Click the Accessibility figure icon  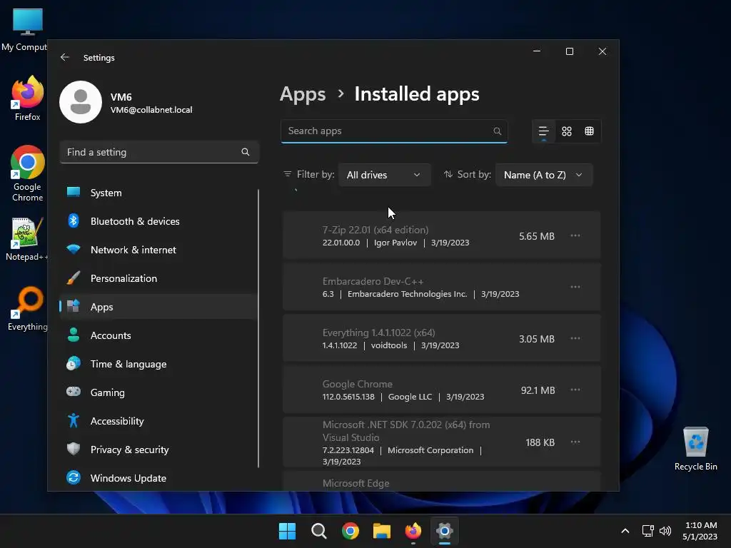(74, 420)
